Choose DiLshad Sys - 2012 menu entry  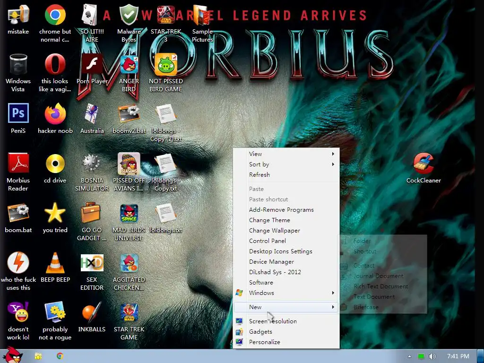(x=286, y=272)
